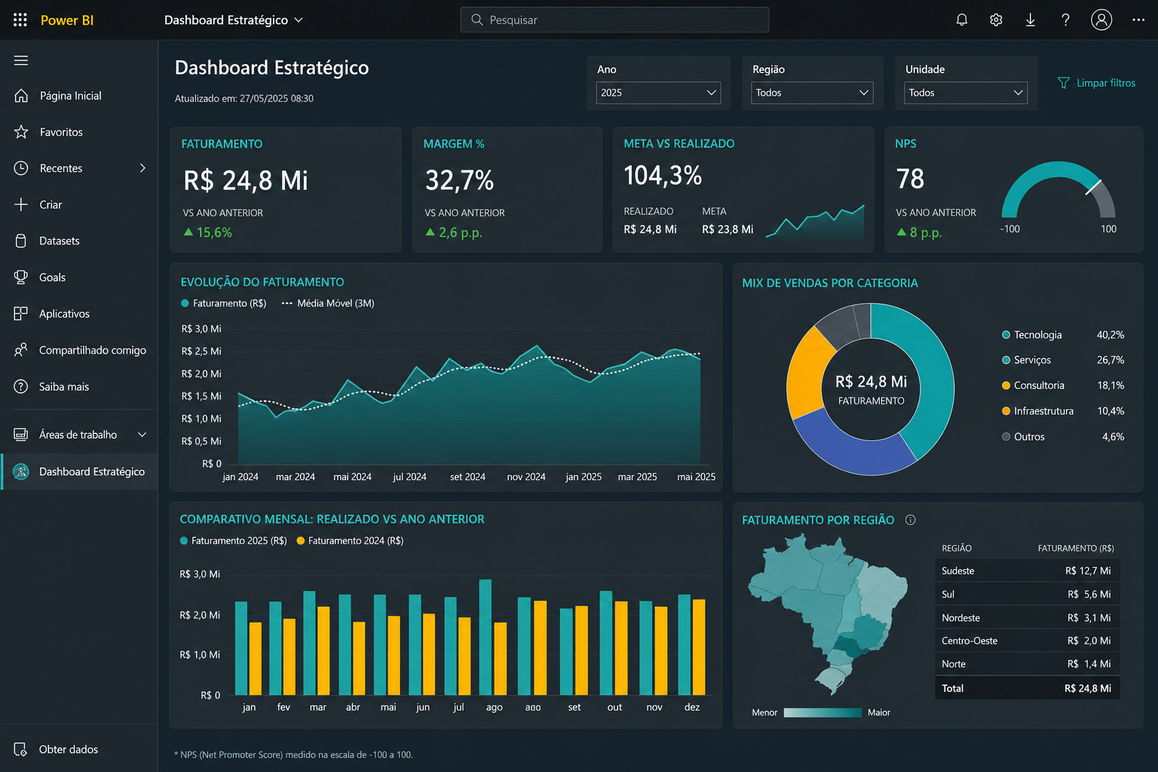1158x772 pixels.
Task: Collapse navigation with hamburger icon
Action: 21,60
